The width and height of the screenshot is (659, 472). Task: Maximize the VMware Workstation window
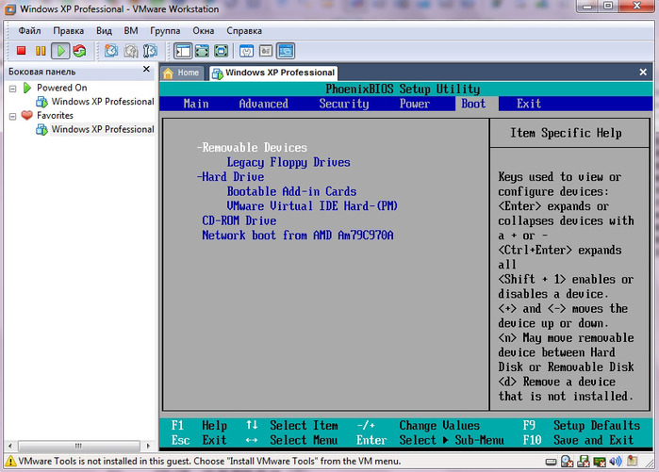click(608, 6)
